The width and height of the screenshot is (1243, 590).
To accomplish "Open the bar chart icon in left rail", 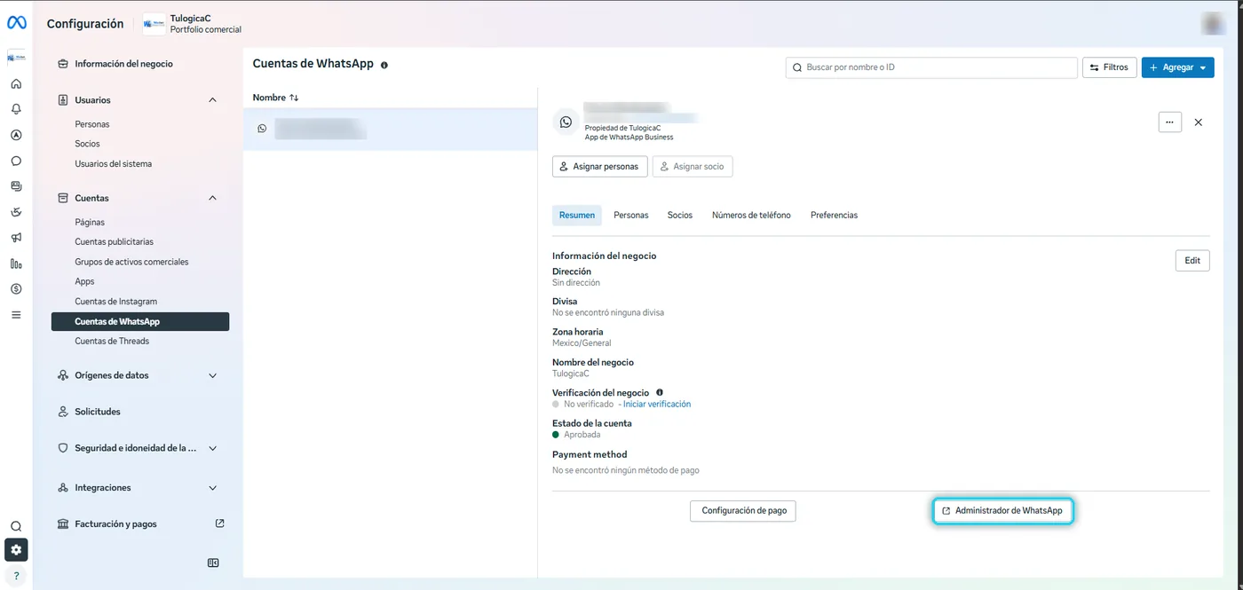I will tap(16, 264).
